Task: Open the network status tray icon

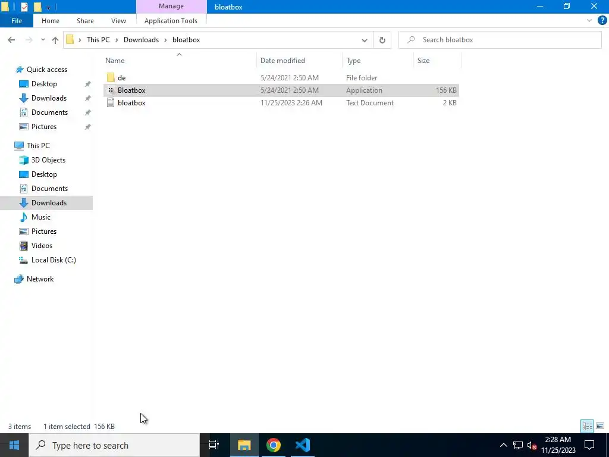Action: point(518,445)
